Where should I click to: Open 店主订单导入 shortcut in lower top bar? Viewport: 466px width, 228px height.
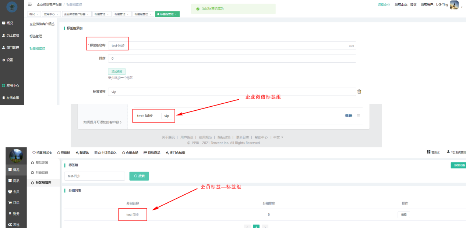coord(106,153)
